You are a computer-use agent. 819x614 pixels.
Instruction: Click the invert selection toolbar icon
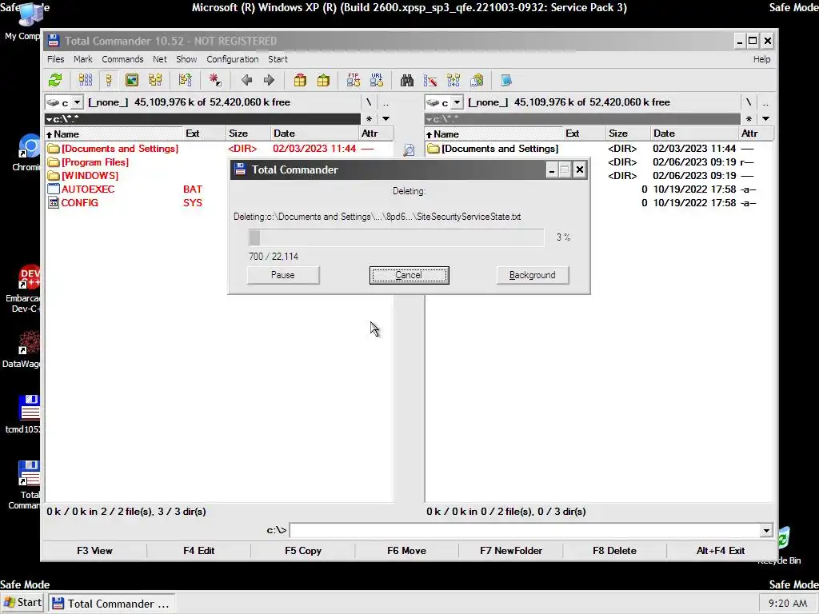coord(186,81)
